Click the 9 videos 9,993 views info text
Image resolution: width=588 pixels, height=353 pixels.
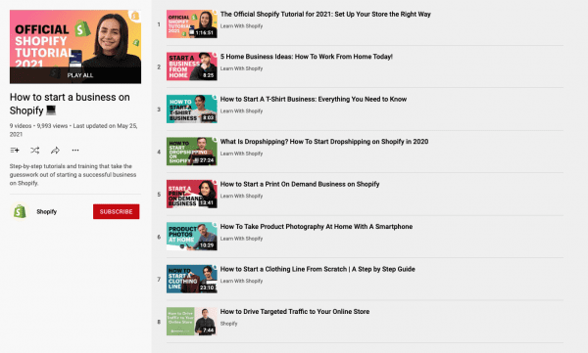(73, 130)
